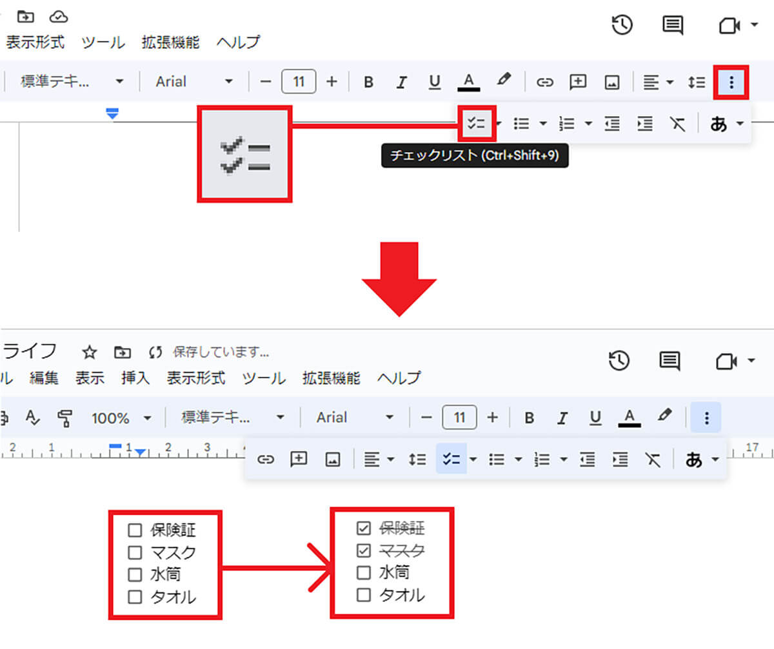
Task: Increase font size plus in lower screenshot
Action: click(x=492, y=418)
